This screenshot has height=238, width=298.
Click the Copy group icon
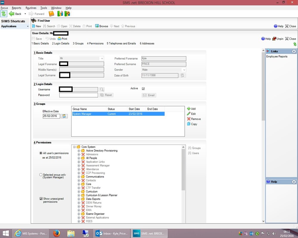[189, 124]
